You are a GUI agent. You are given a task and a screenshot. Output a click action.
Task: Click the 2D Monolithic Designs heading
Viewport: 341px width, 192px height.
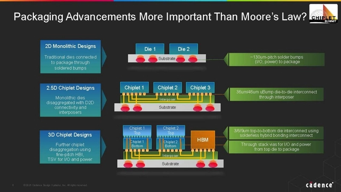click(70, 46)
